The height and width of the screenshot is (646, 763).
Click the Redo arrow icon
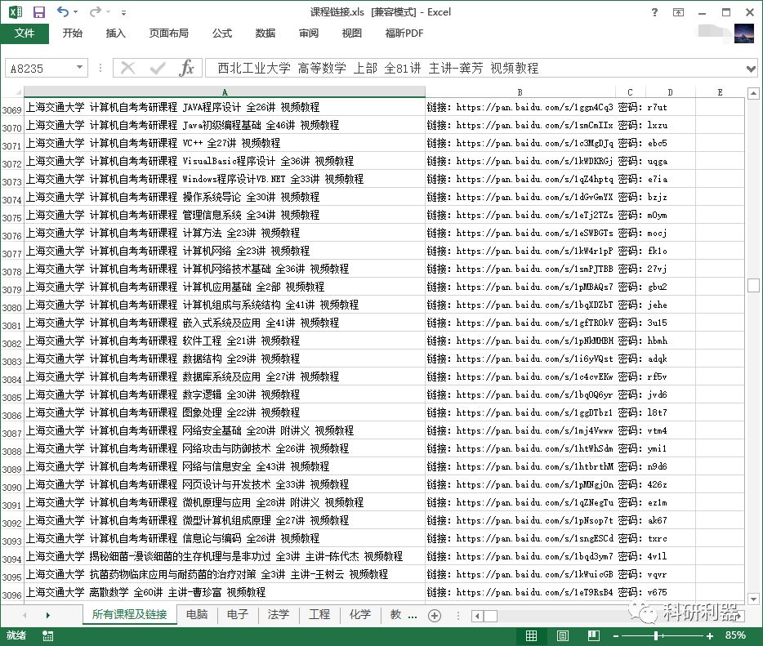96,11
